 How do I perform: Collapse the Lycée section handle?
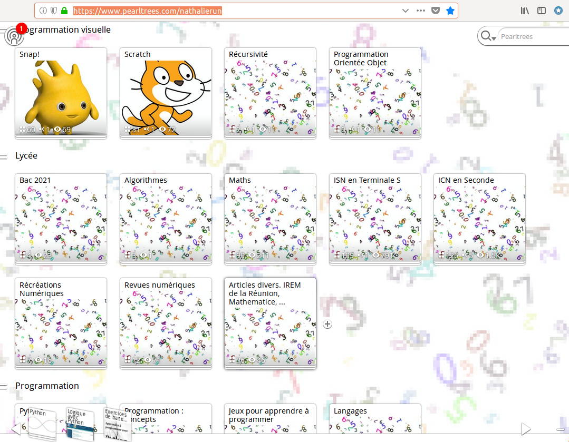pos(4,156)
